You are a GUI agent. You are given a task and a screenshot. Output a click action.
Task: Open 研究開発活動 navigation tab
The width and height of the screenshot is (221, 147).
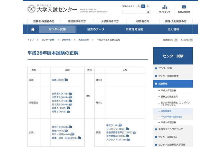pyautogui.click(x=134, y=29)
